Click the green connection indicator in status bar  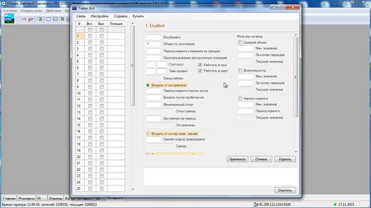tap(335, 205)
